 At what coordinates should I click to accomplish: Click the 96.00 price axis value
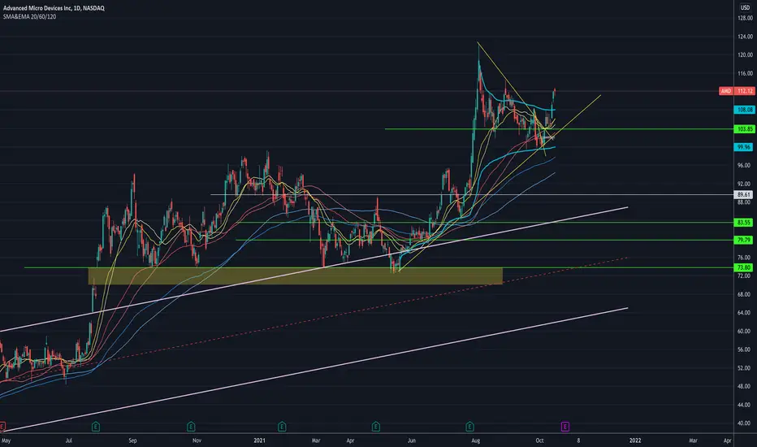coord(745,165)
